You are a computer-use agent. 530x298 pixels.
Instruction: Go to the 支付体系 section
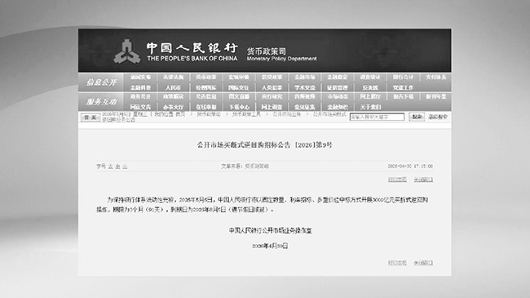click(x=436, y=78)
